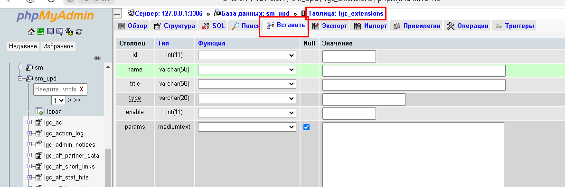Reload the navigation panel
Viewport: 565px width, 187px height.
click(x=78, y=32)
